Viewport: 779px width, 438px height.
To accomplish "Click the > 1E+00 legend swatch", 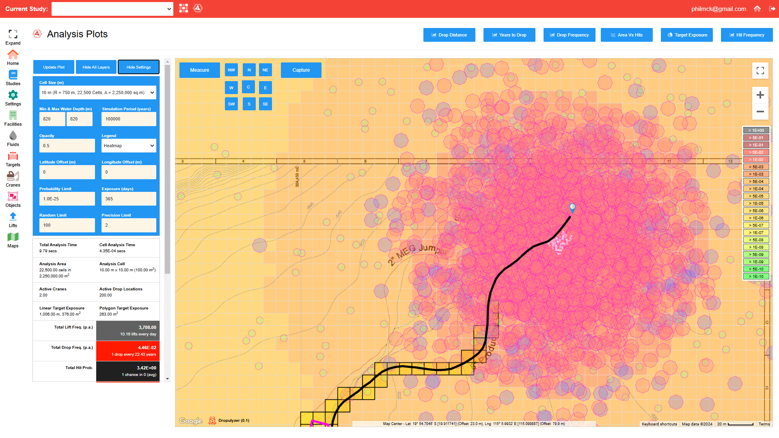I will point(756,131).
